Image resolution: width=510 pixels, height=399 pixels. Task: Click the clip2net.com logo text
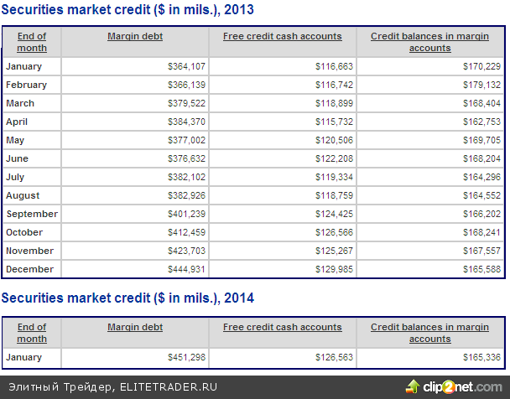[462, 387]
